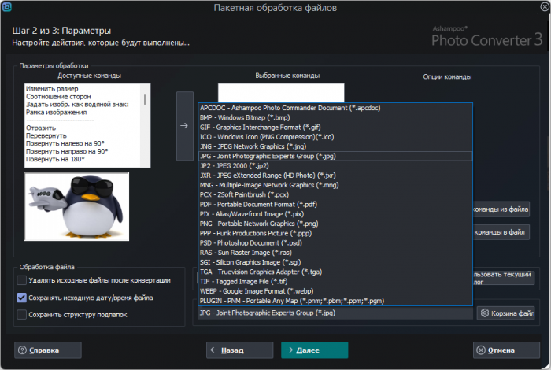The width and height of the screenshot is (551, 370).
Task: Click the Справка help button
Action: (48, 350)
